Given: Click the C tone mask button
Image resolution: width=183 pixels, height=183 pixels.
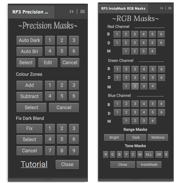Looking at the screenshot, I should [x=133, y=155].
